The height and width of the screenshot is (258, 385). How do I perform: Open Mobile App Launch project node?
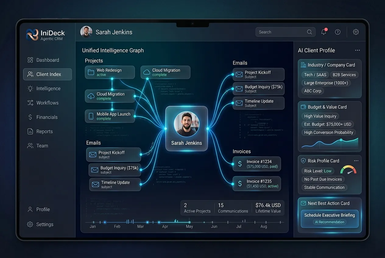pos(110,116)
